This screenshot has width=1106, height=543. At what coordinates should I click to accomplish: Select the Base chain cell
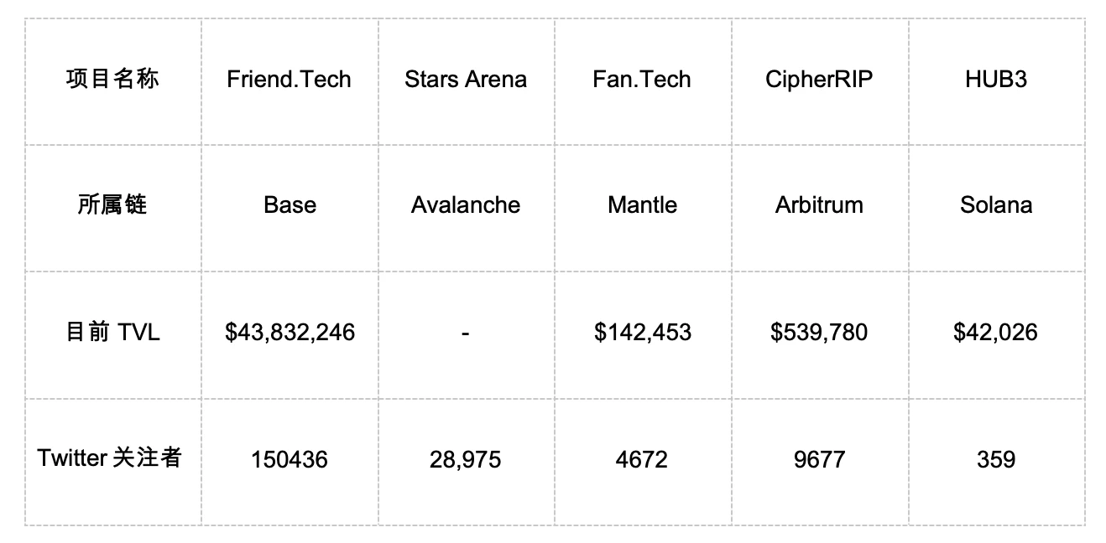click(x=290, y=205)
